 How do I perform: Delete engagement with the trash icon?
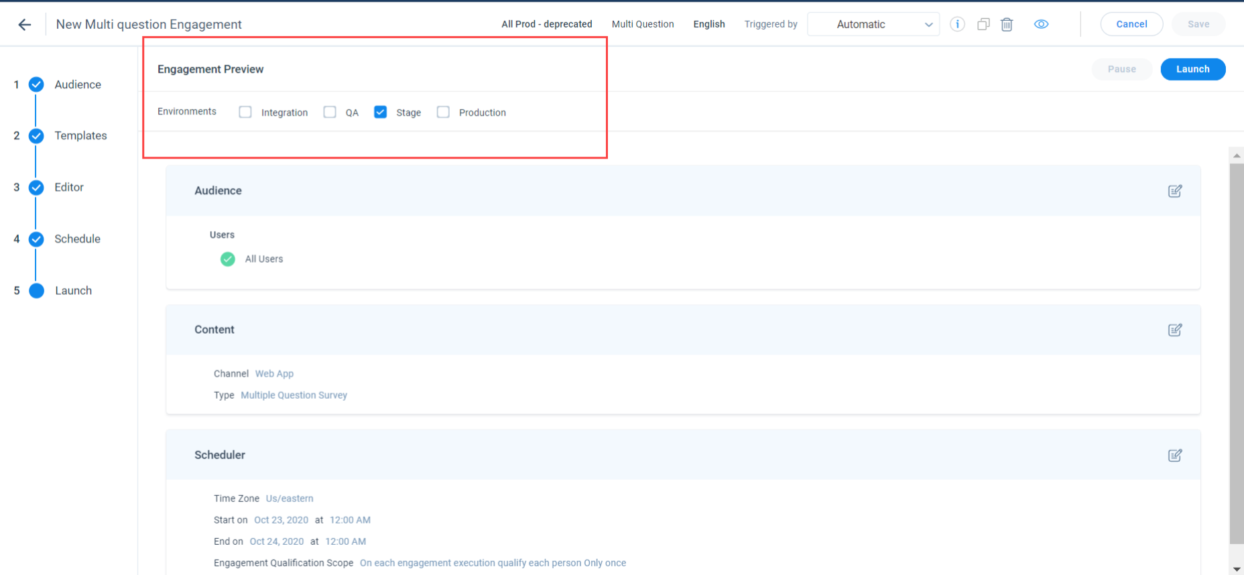tap(1007, 24)
